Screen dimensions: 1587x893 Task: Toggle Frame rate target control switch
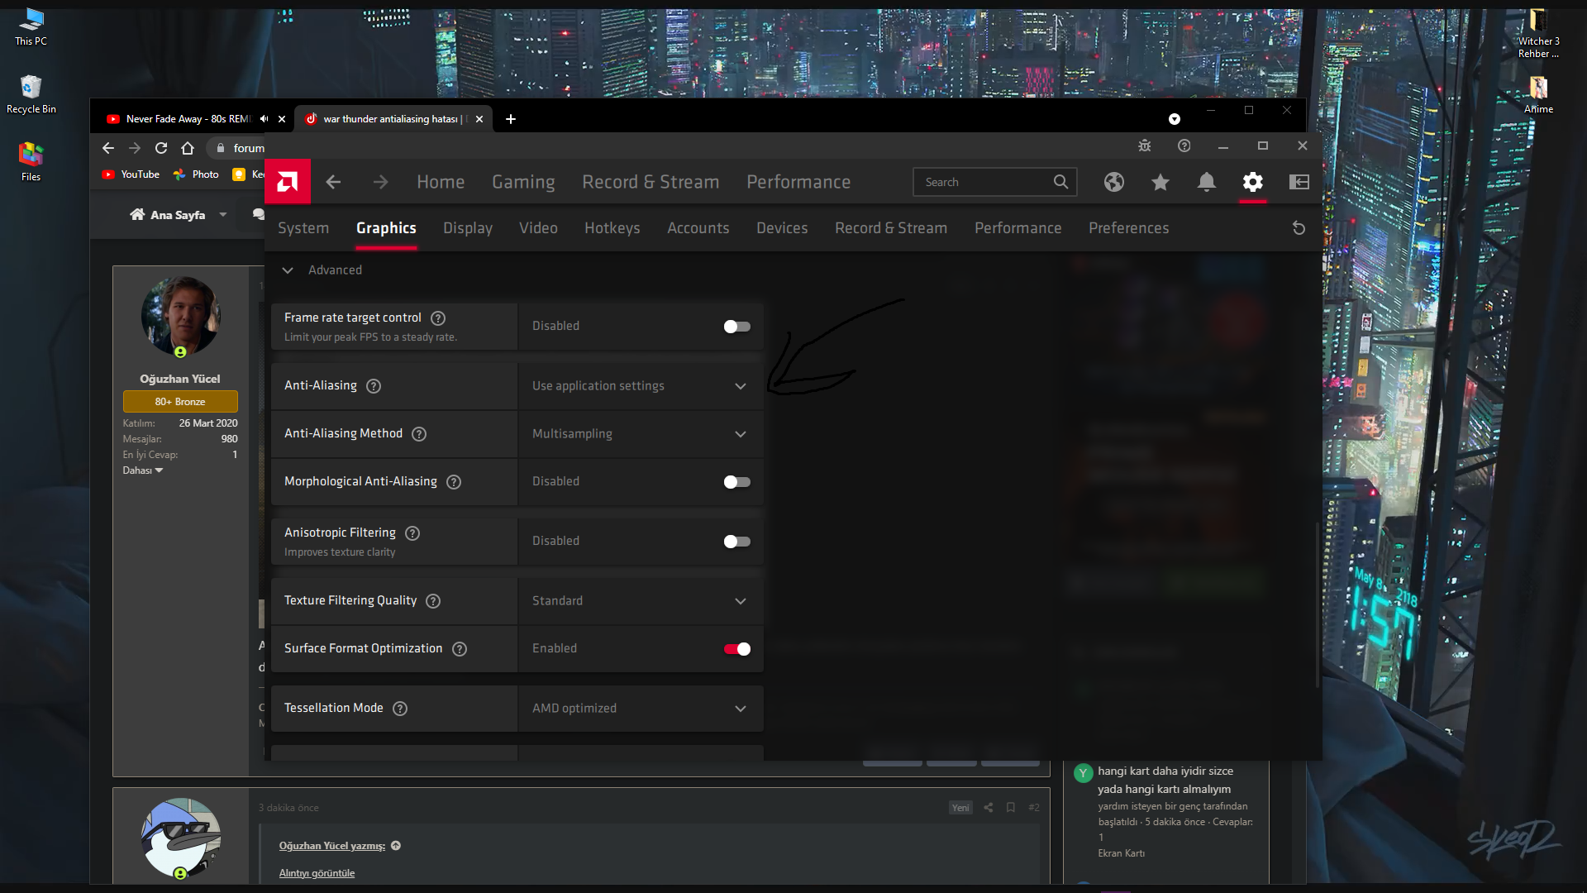pos(736,327)
